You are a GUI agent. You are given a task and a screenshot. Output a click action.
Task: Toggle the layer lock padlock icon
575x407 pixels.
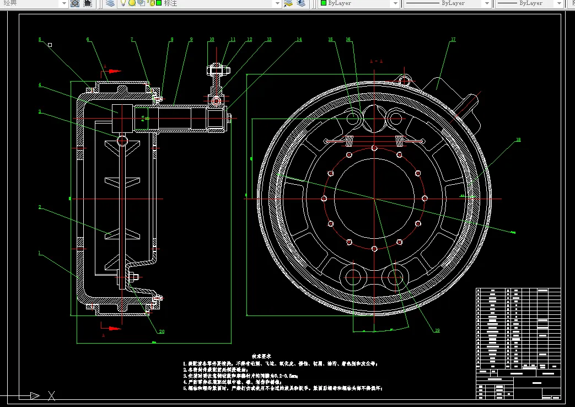click(x=151, y=3)
